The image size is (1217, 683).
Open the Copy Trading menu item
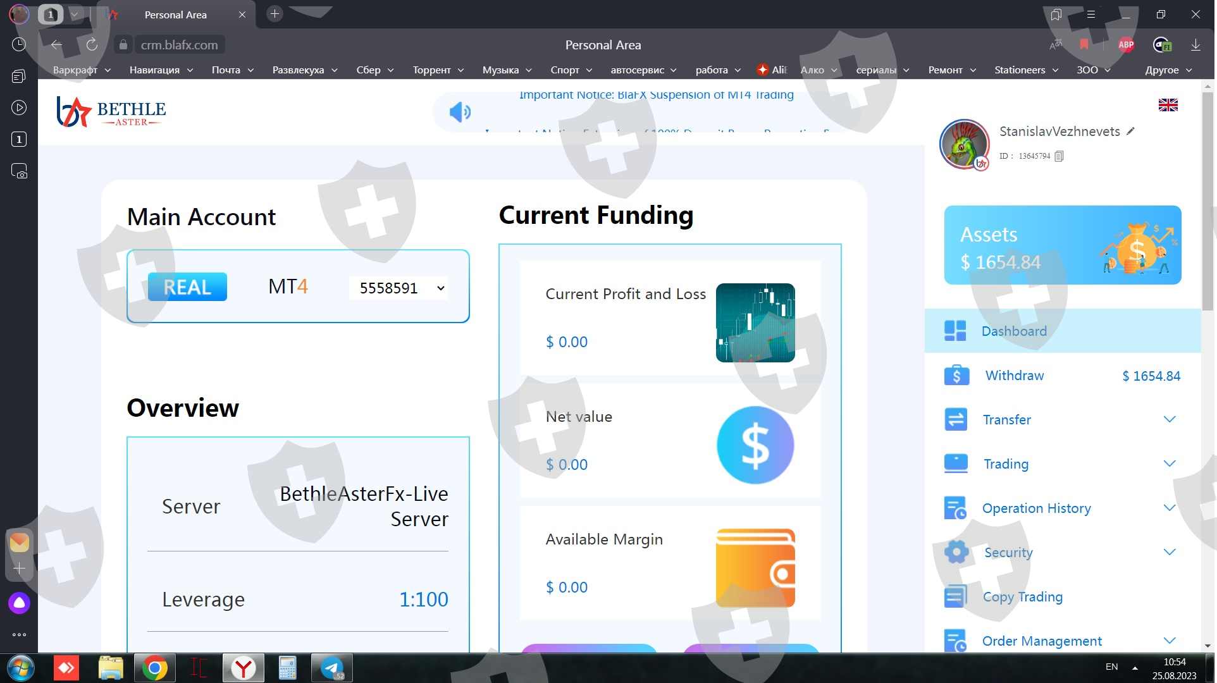(x=1022, y=596)
